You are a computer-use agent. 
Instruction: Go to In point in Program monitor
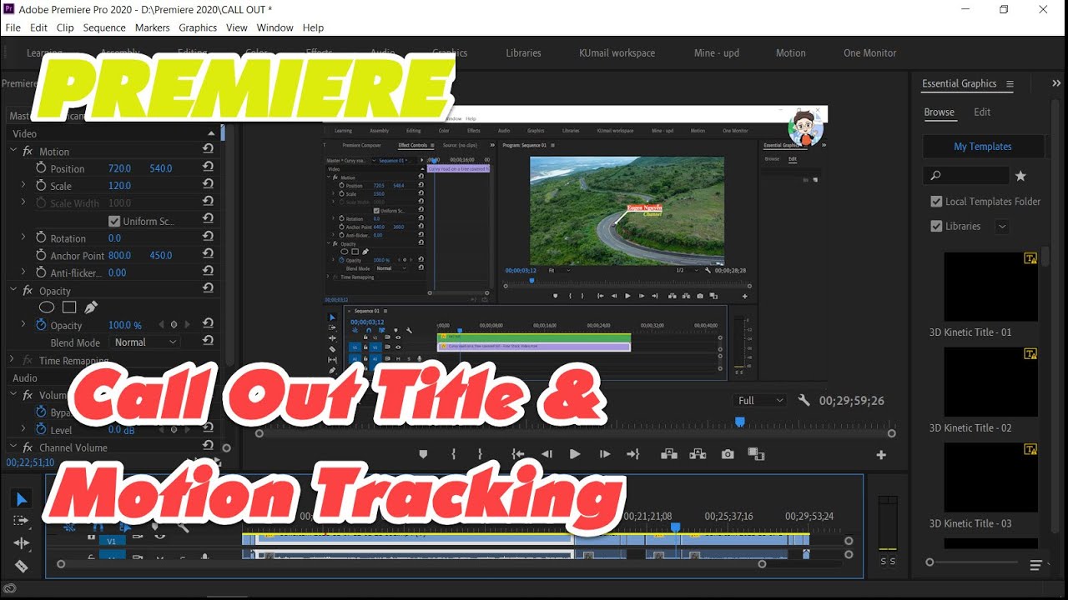[x=518, y=454]
